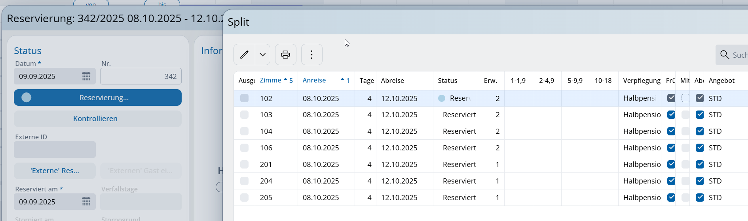Open the Reserviert am calendar icon
Image resolution: width=748 pixels, height=221 pixels.
pyautogui.click(x=86, y=202)
